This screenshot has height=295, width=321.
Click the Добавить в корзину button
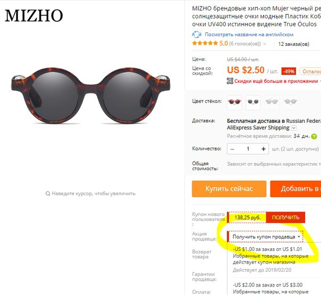[295, 189]
